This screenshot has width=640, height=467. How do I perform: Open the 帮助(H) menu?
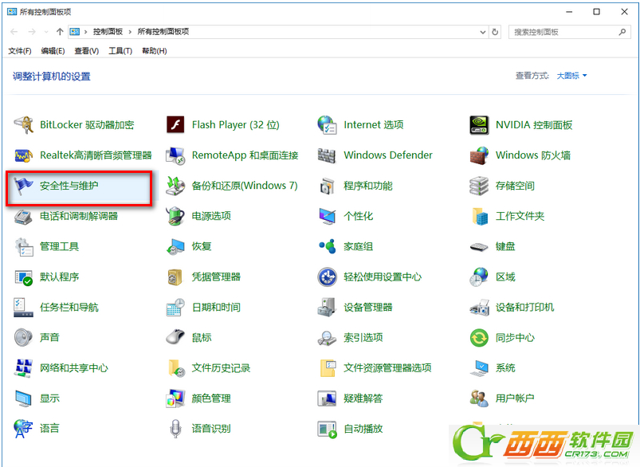point(154,51)
